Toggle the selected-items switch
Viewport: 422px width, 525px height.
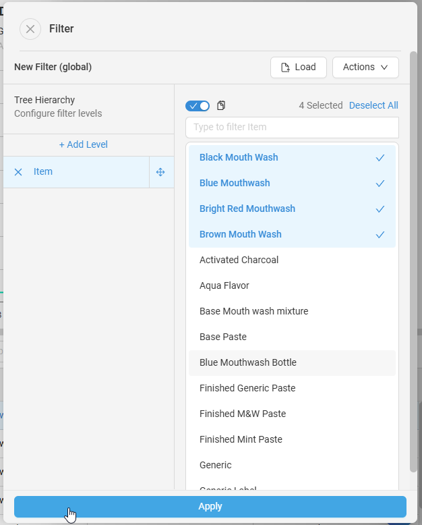(x=198, y=105)
